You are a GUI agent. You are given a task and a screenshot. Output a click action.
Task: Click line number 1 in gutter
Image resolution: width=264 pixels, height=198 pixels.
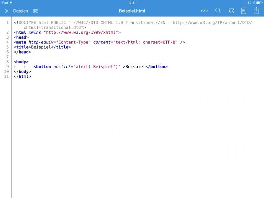7,23
